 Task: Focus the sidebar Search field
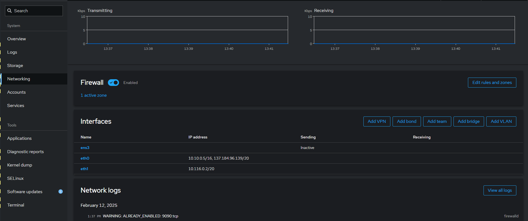pos(34,11)
